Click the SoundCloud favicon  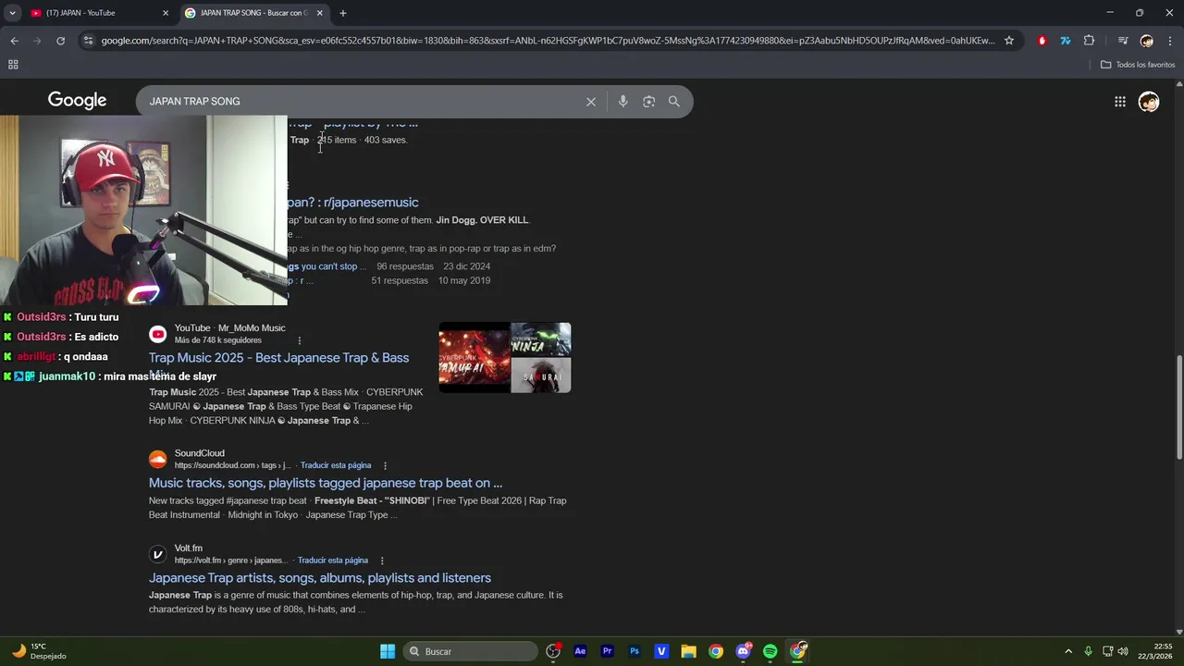pyautogui.click(x=158, y=459)
